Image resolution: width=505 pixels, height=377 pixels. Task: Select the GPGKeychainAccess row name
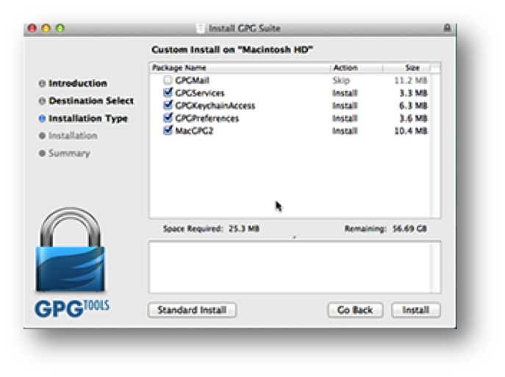coord(215,106)
